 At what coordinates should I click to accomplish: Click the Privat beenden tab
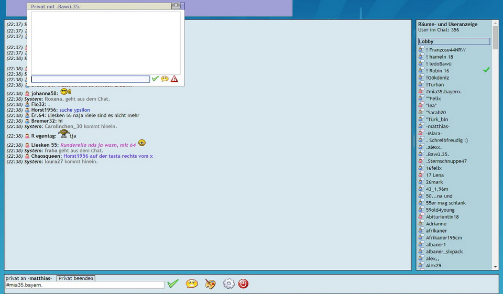[x=76, y=278]
